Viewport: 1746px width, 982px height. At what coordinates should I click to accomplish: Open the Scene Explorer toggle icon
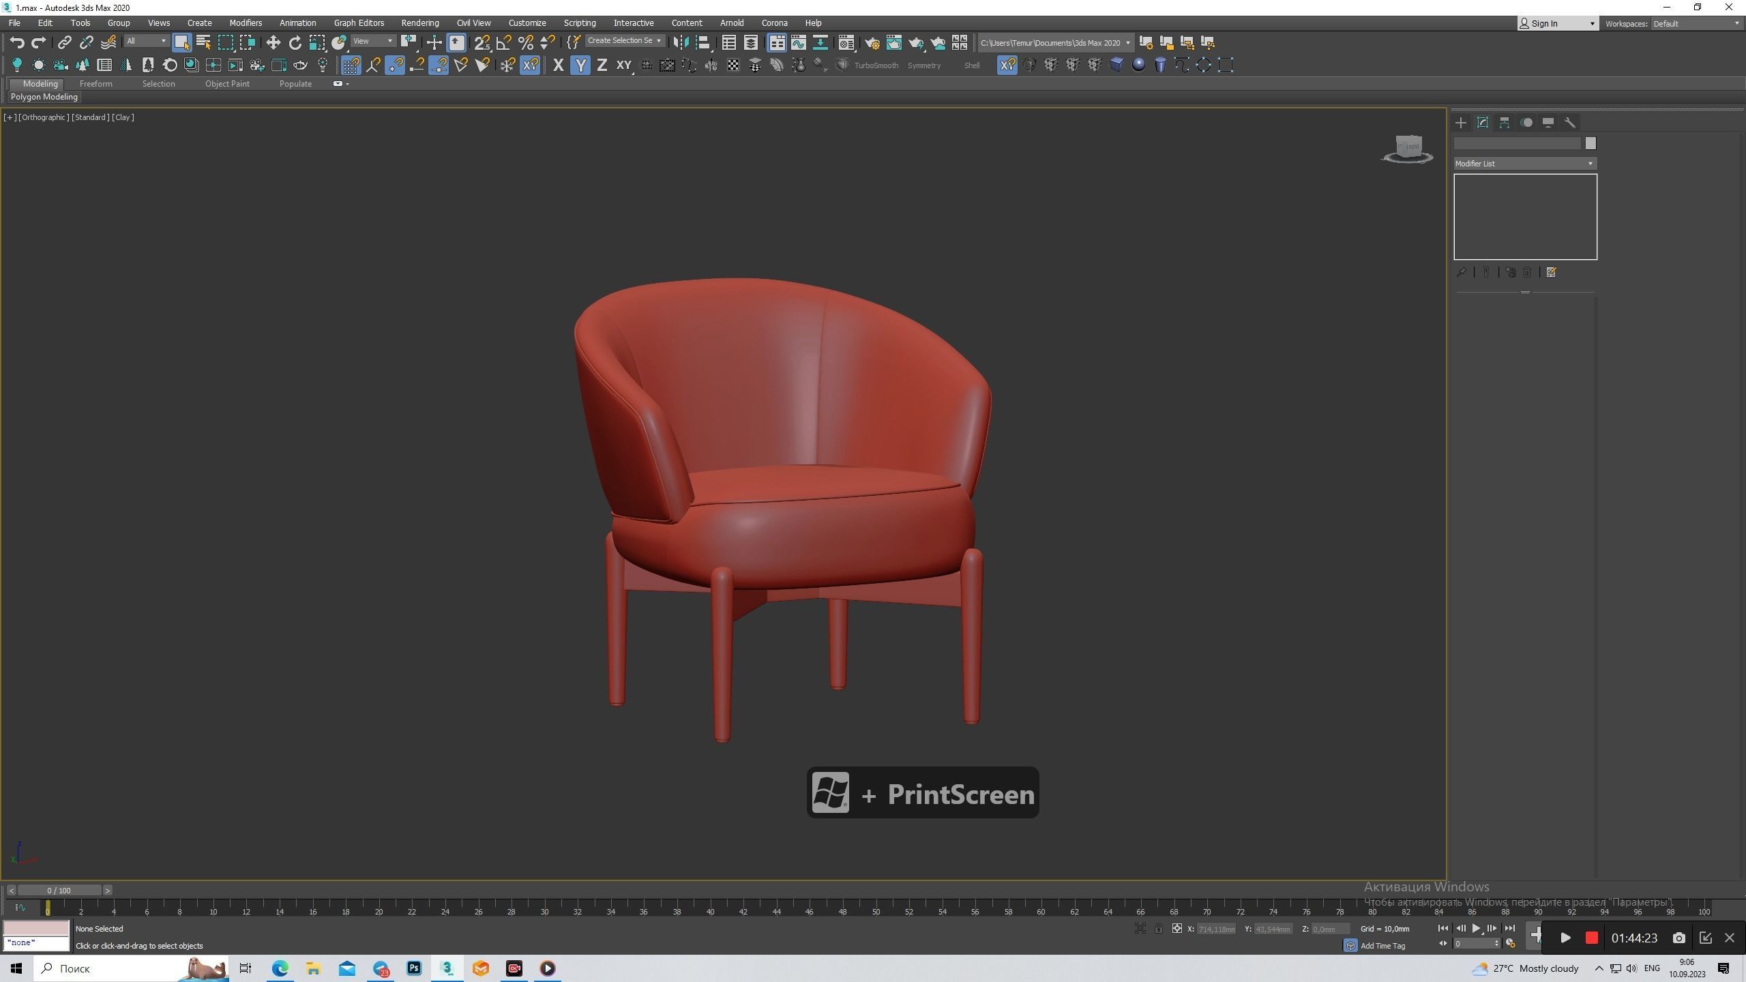tap(728, 42)
